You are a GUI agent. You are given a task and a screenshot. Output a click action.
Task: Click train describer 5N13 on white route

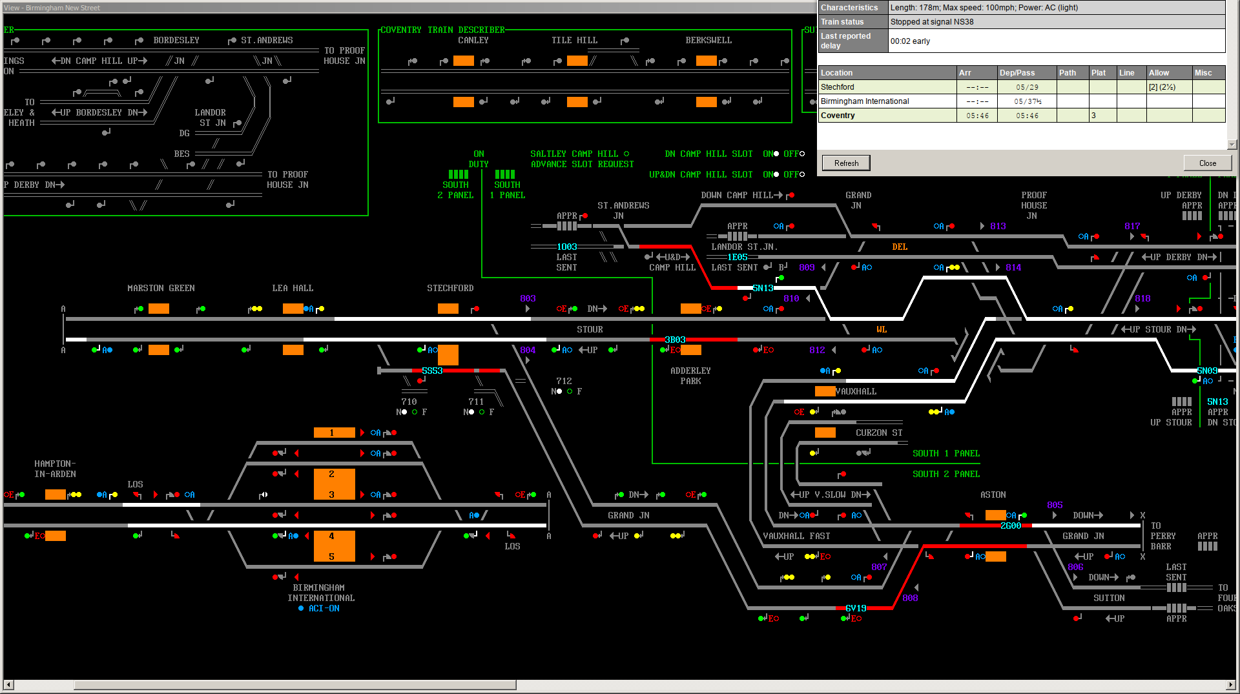[x=763, y=288]
